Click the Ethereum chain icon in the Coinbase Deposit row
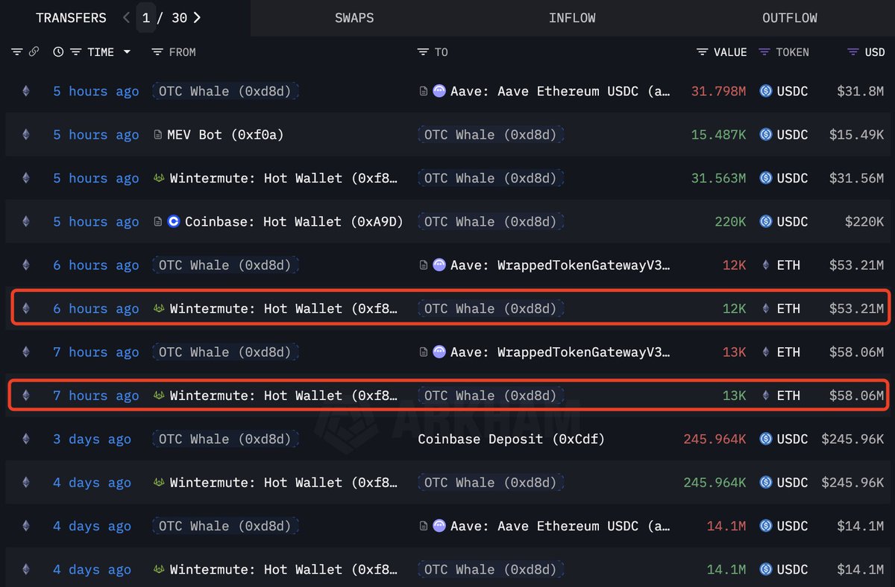Viewport: 895px width, 587px height. pos(27,440)
